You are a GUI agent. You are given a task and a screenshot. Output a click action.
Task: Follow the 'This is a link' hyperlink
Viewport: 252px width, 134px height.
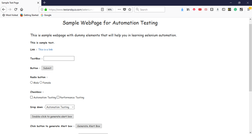45,50
